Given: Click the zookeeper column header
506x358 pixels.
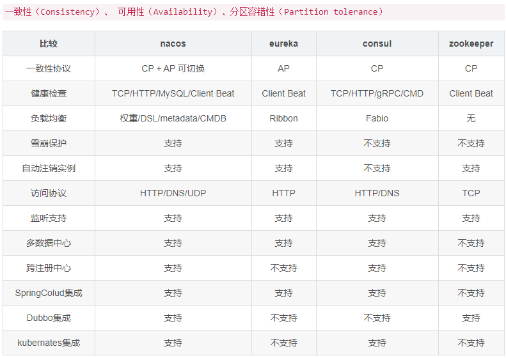Looking at the screenshot, I should (471, 43).
